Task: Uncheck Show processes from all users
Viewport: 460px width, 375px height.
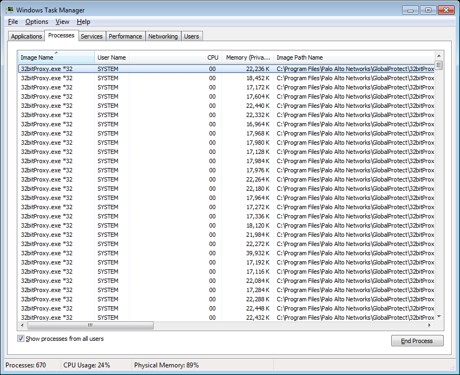Action: click(20, 338)
